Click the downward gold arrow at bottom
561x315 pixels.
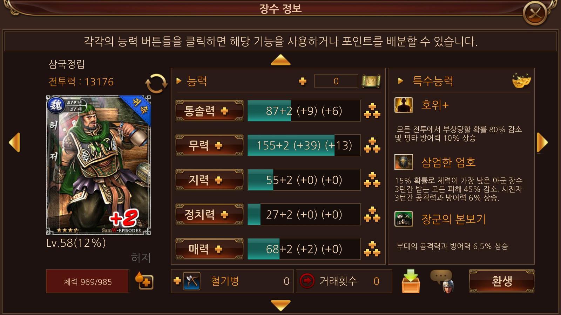tap(280, 305)
